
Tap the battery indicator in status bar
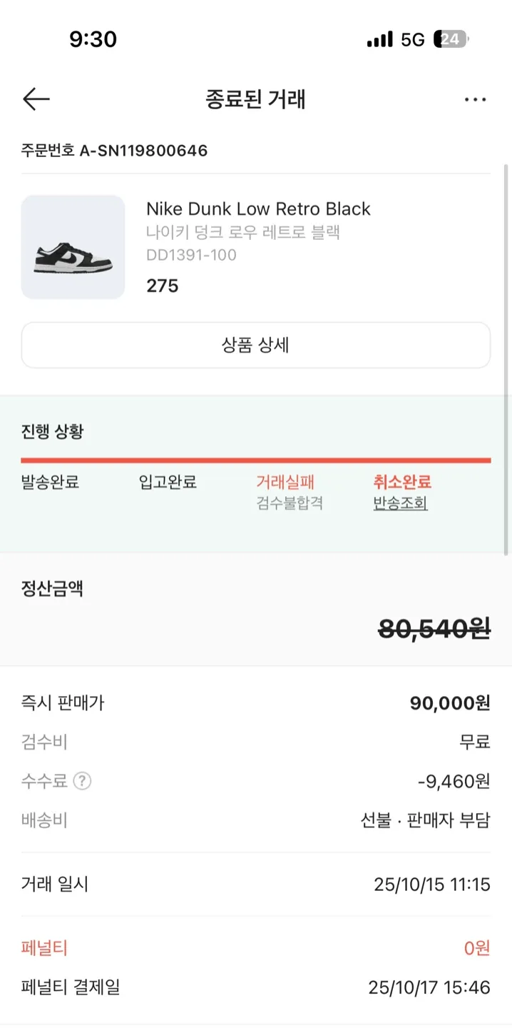(x=452, y=39)
